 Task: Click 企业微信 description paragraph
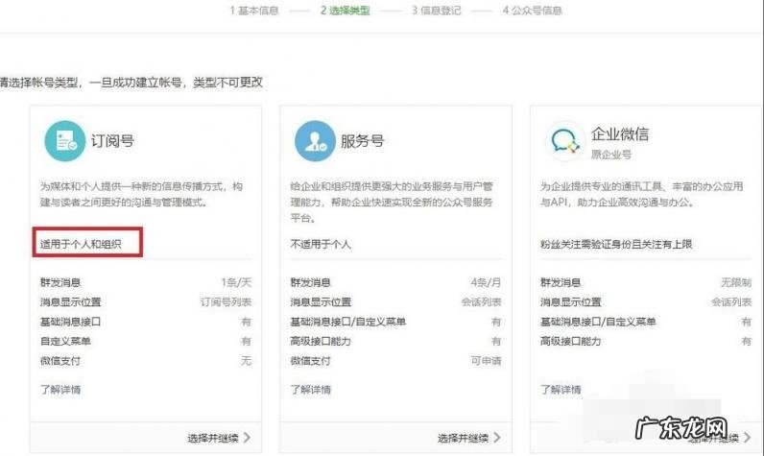point(642,194)
